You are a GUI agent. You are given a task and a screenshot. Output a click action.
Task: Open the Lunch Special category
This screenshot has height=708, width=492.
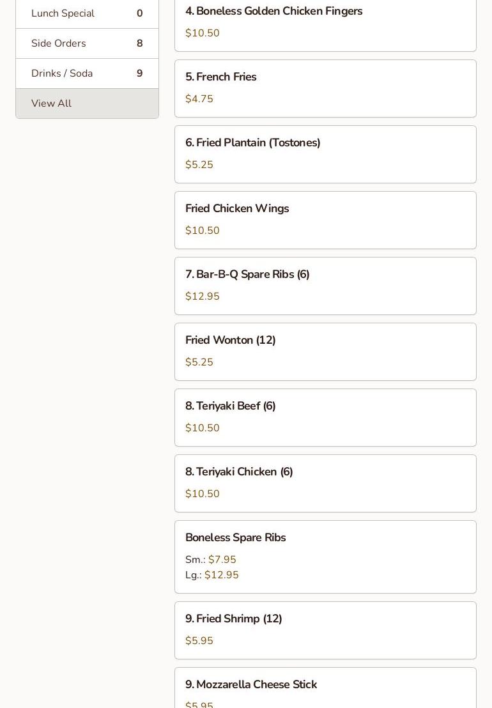(63, 13)
